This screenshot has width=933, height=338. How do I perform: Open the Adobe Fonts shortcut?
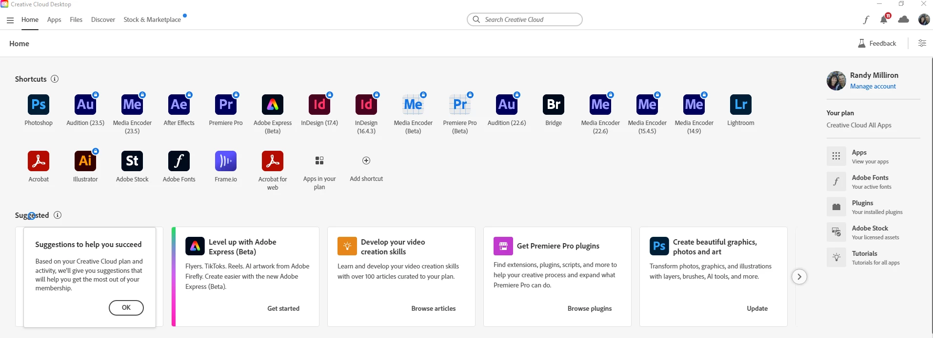(x=179, y=161)
